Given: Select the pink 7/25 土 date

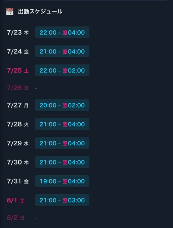Looking at the screenshot, I should [x=18, y=70].
